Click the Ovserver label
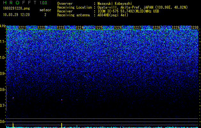This screenshot has width=201, height=128. pos(65,4)
